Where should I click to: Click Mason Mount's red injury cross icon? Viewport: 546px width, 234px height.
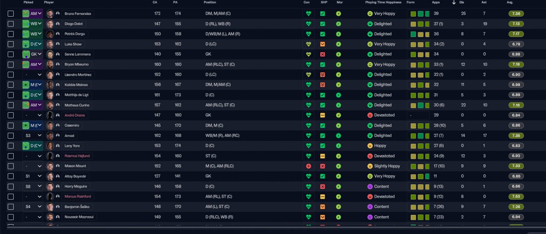[x=308, y=166]
